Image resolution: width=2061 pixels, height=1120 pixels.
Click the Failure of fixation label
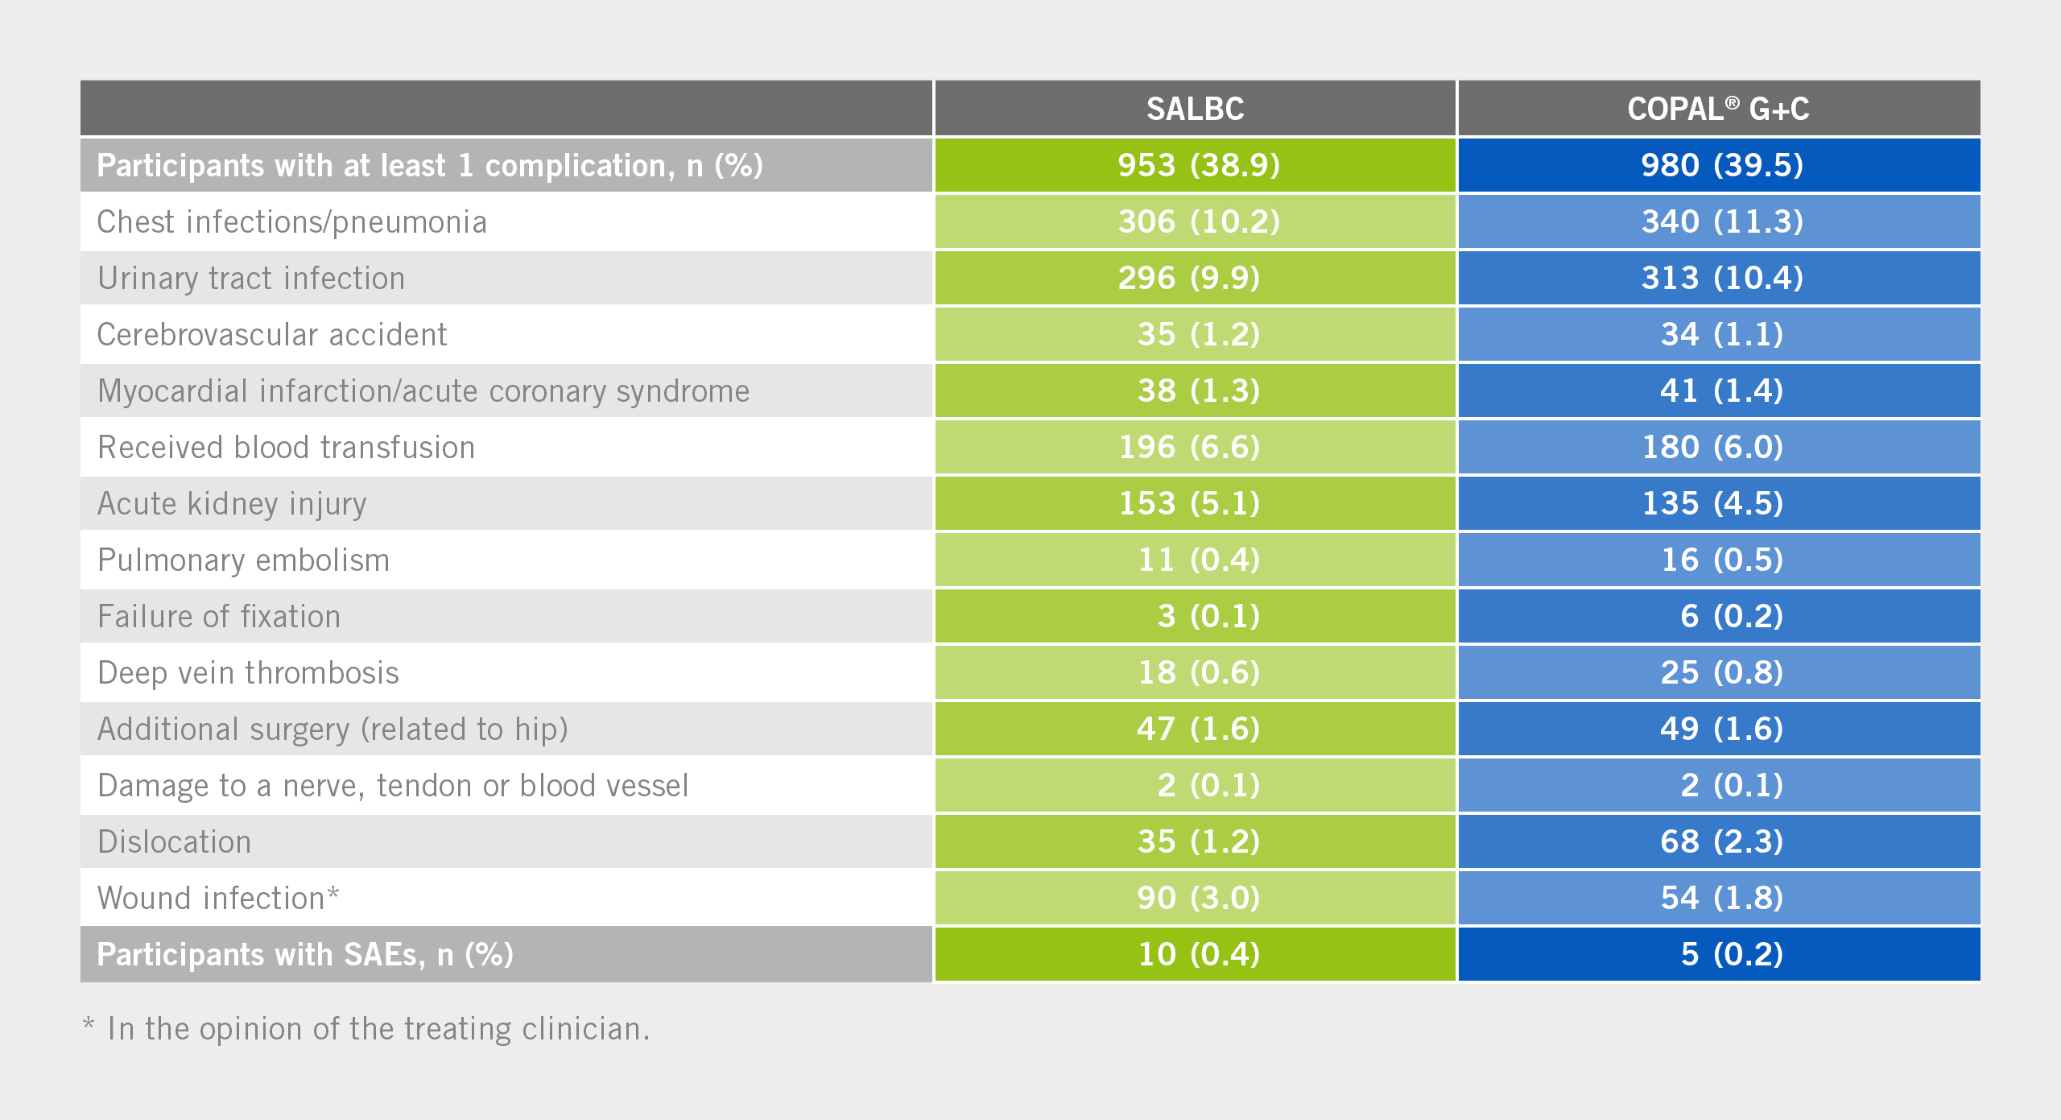[x=219, y=617]
